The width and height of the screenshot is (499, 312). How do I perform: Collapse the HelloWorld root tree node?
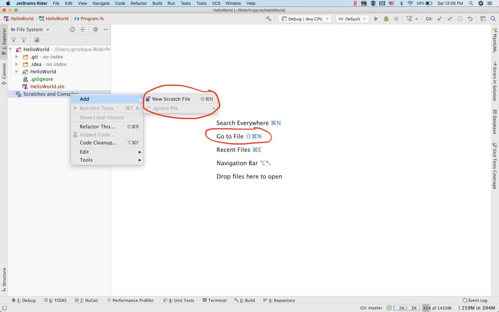point(11,50)
